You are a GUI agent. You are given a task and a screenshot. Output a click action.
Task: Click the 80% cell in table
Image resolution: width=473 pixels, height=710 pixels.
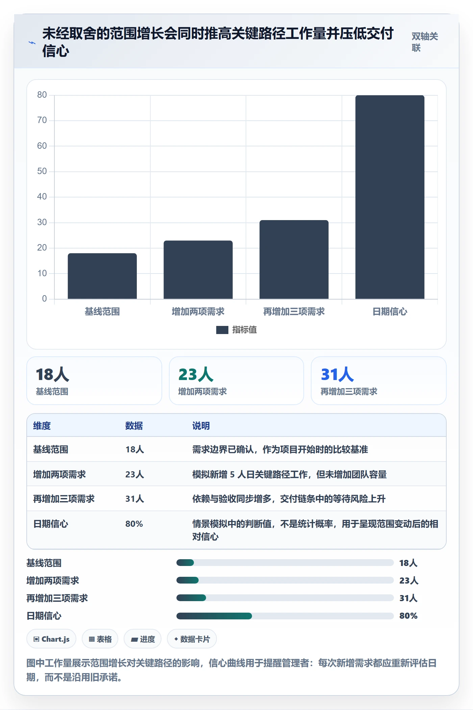[134, 524]
